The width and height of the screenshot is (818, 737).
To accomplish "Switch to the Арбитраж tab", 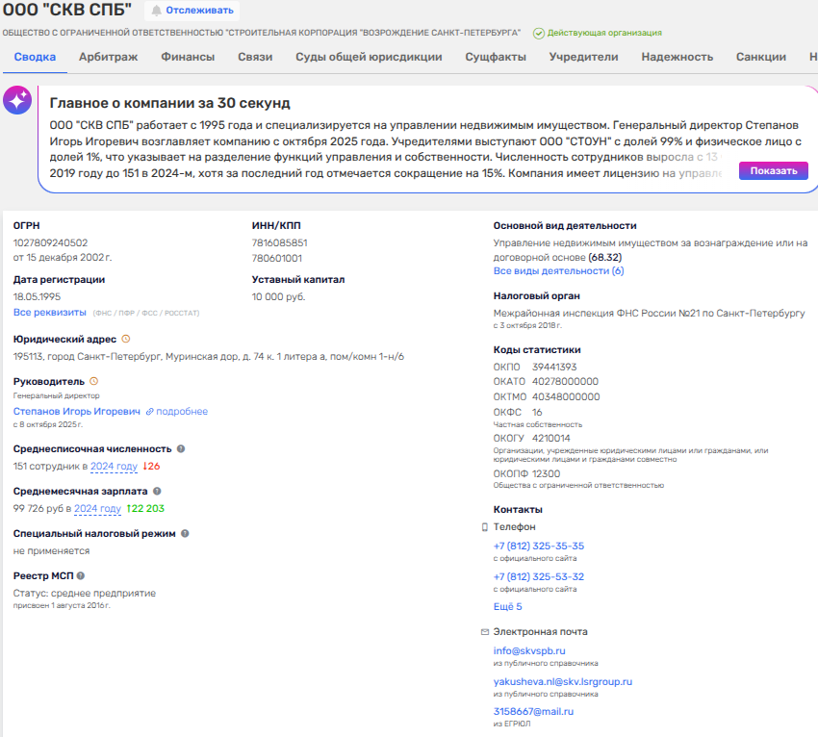I will point(108,57).
